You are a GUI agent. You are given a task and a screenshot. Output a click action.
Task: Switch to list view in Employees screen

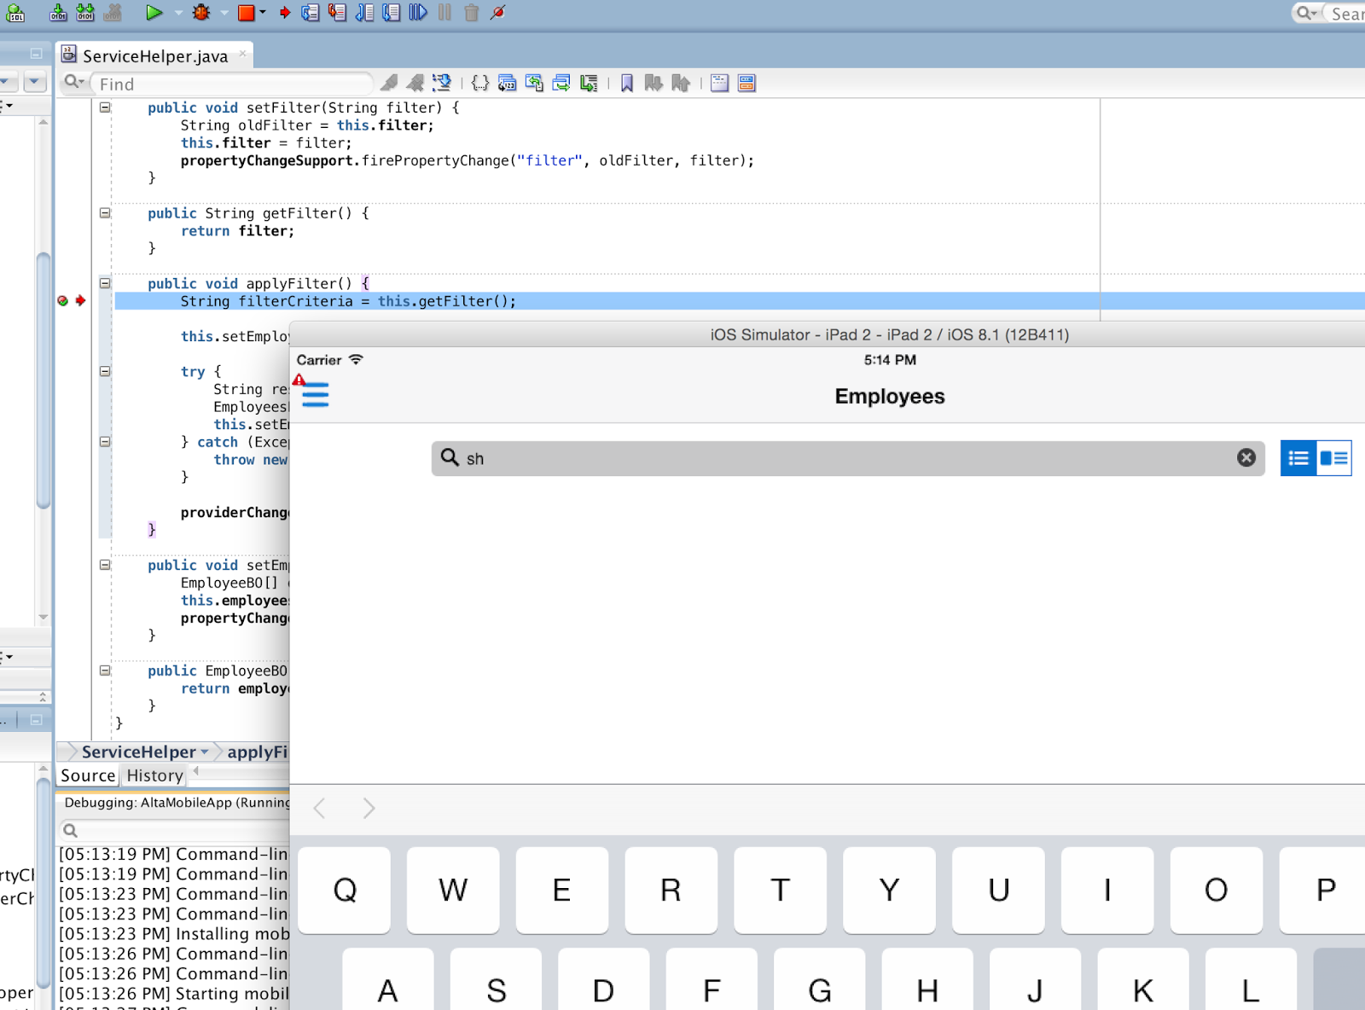point(1298,458)
